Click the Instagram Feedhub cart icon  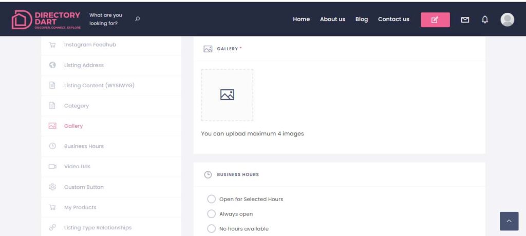pyautogui.click(x=52, y=45)
